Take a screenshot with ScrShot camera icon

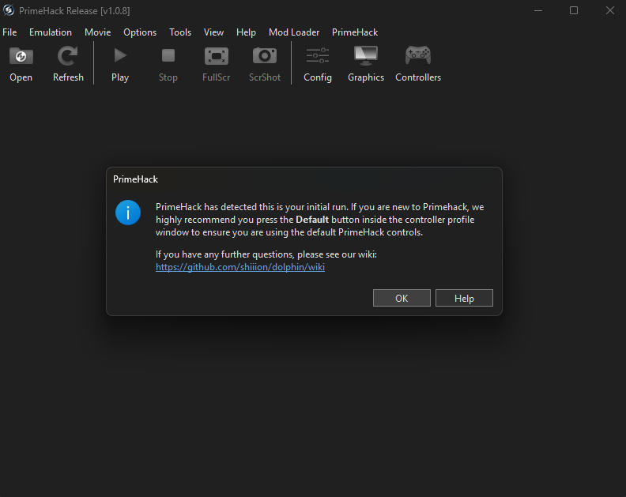264,56
